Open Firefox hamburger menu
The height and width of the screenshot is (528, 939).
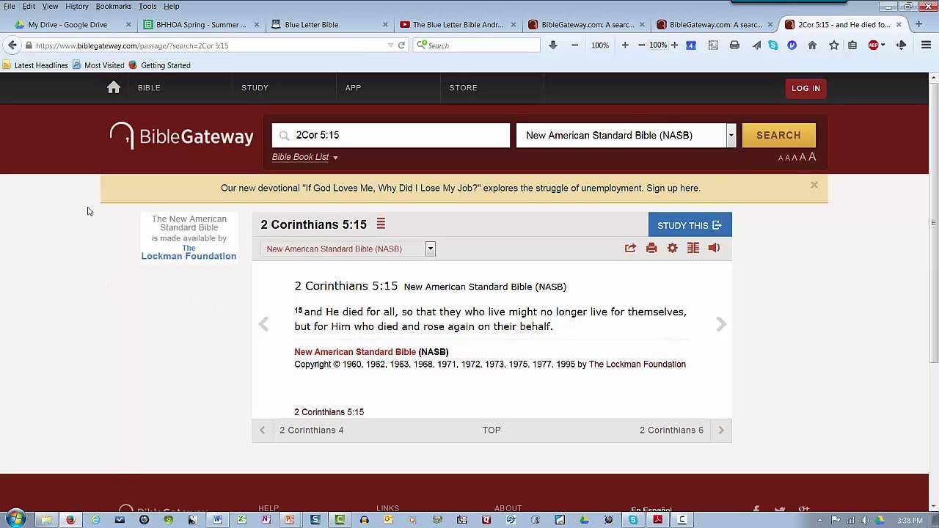point(926,45)
